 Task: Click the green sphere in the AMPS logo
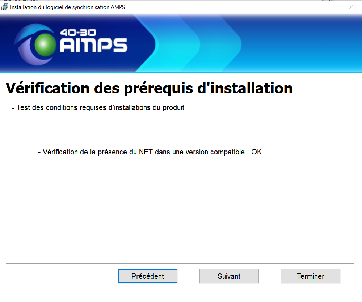(x=43, y=44)
